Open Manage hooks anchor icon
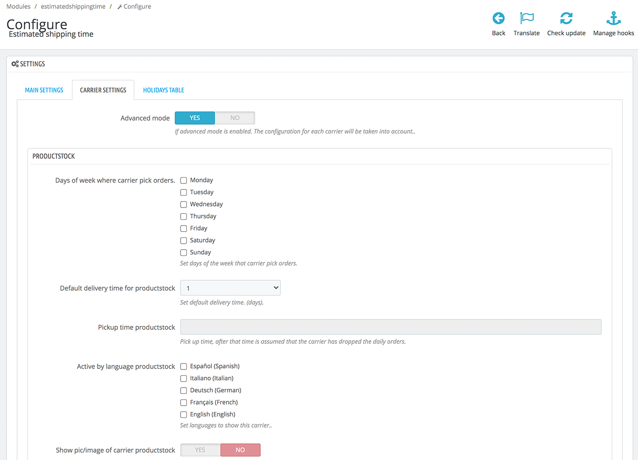Viewport: 638px width, 460px height. [614, 19]
